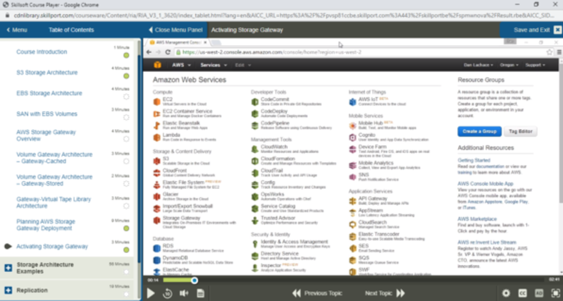This screenshot has height=301, width=563.
Task: Click EBS Storage Architecture status circle
Action: tap(126, 97)
